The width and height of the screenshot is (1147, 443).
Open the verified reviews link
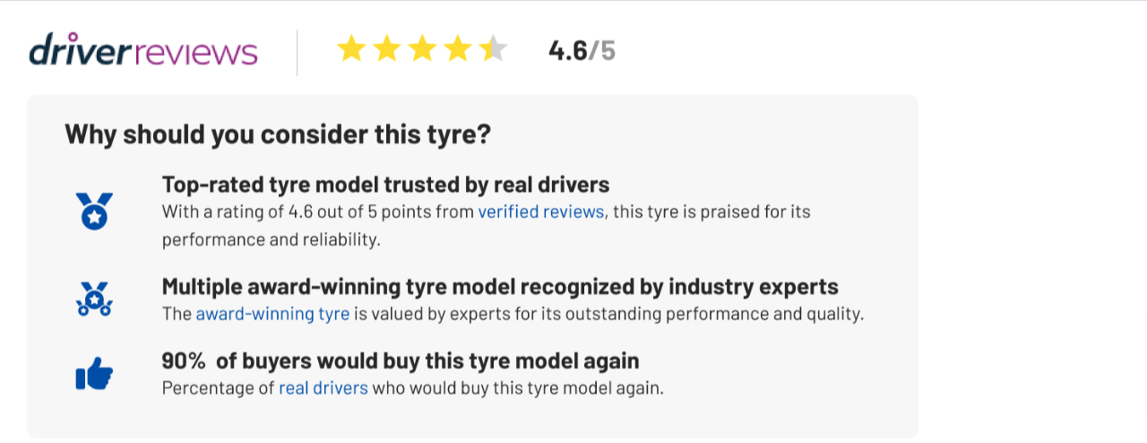[540, 213]
